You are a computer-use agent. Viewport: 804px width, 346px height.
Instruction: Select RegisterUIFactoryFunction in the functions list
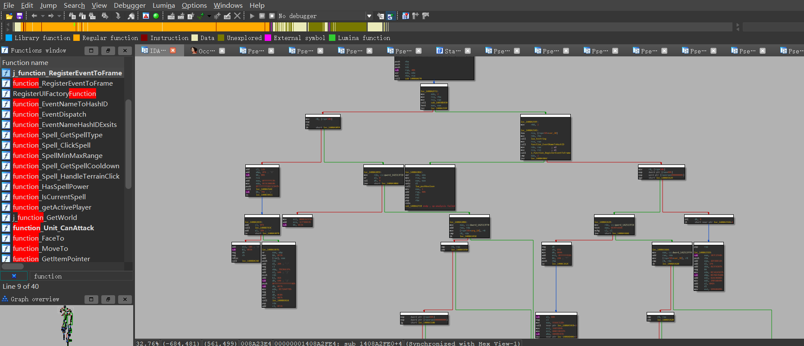[x=63, y=94]
